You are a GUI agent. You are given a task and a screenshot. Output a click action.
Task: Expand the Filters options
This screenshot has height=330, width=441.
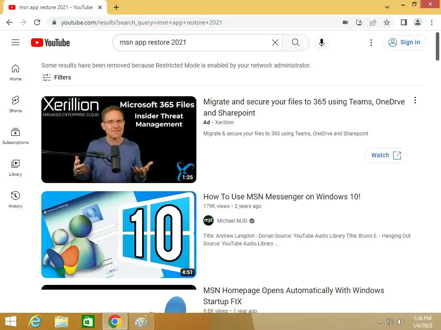tap(56, 77)
